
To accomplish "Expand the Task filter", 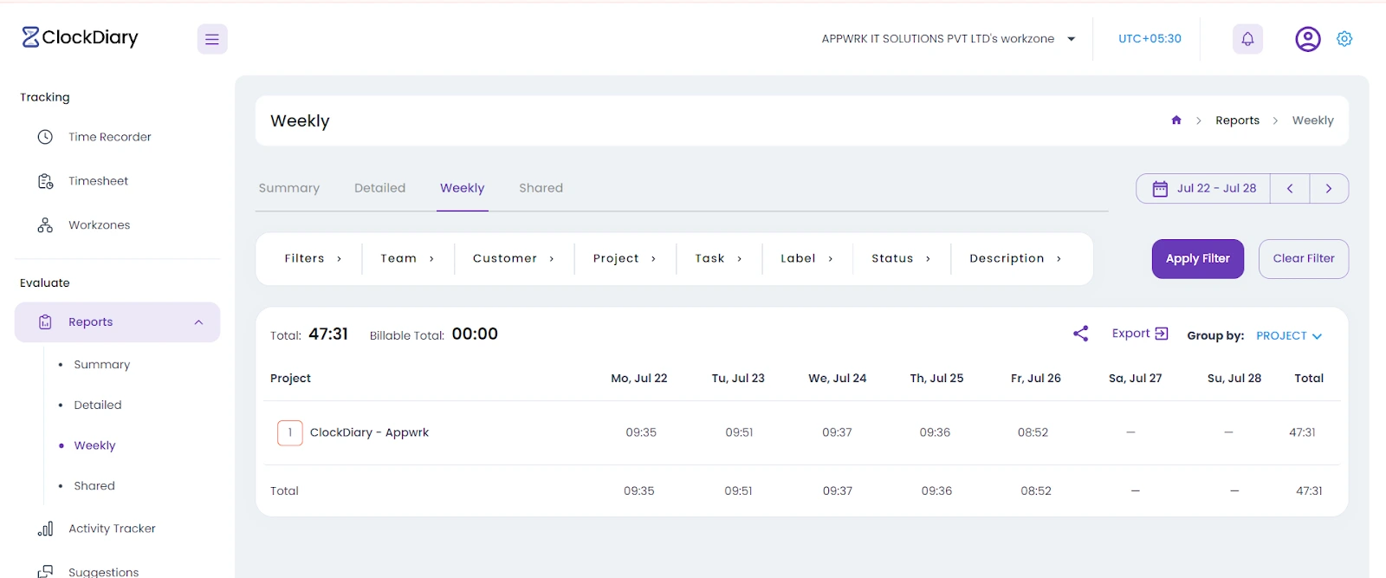I will 718,258.
